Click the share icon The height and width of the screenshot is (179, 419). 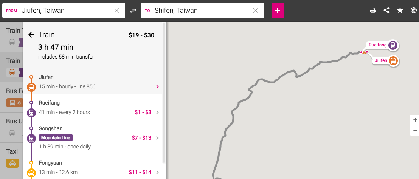tap(386, 11)
